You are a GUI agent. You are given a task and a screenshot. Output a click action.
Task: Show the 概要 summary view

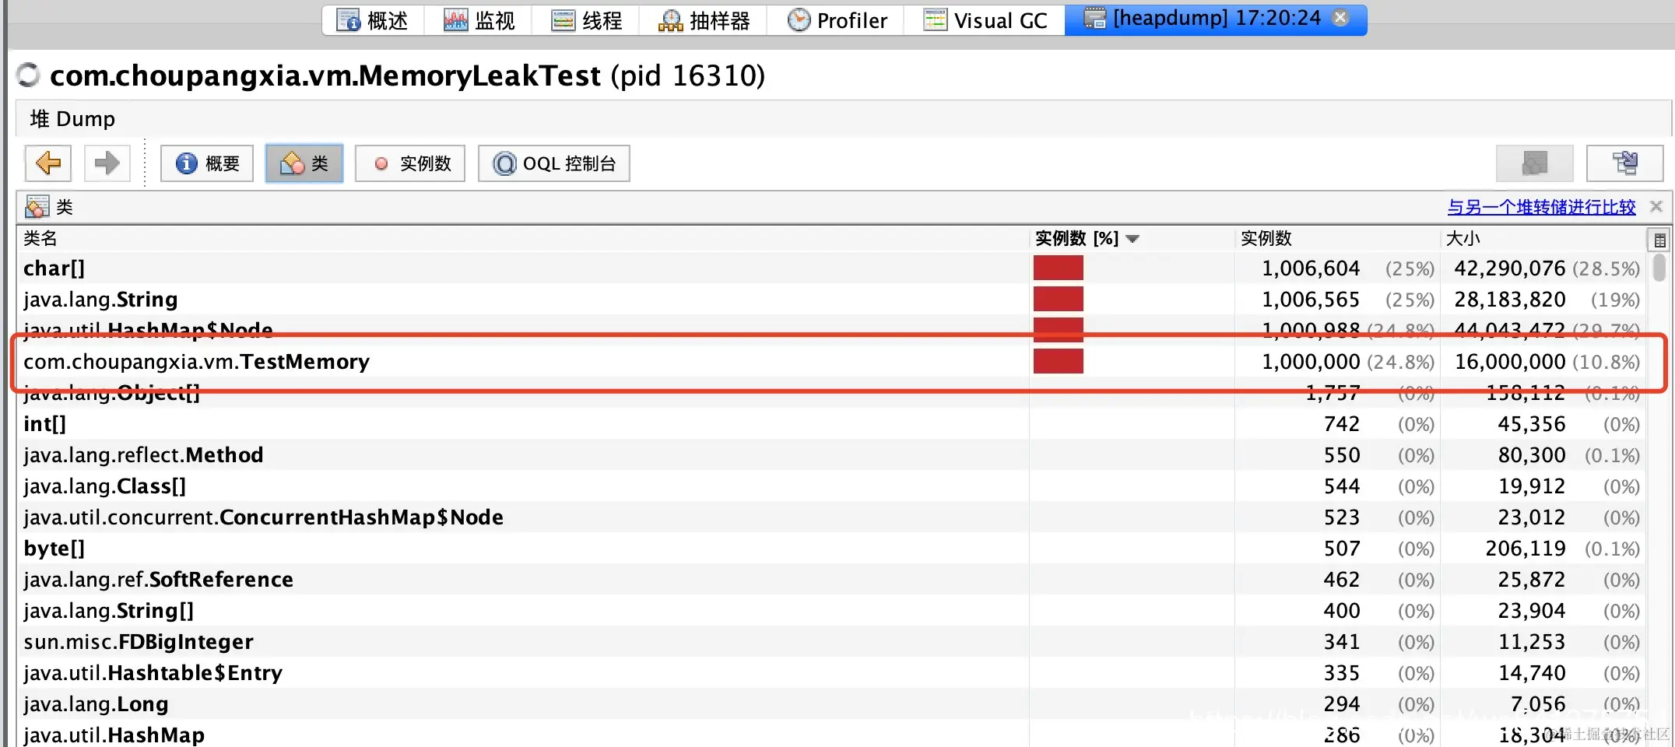pyautogui.click(x=207, y=163)
